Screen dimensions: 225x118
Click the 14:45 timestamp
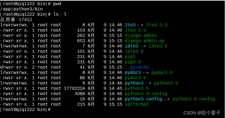point(115,88)
